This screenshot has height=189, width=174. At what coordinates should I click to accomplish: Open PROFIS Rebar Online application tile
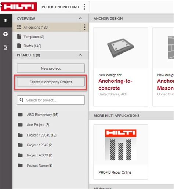121,152
